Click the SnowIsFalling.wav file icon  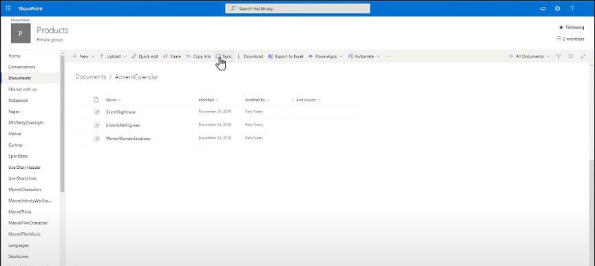click(96, 125)
